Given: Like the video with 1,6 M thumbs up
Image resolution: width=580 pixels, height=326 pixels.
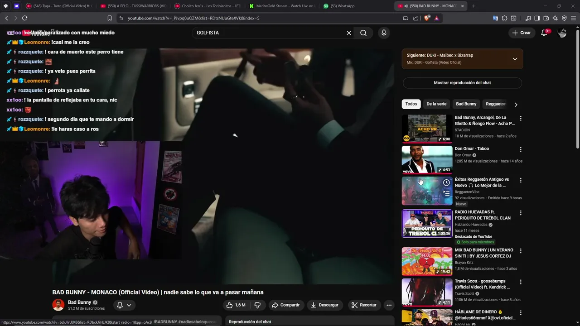Looking at the screenshot, I should (x=236, y=305).
